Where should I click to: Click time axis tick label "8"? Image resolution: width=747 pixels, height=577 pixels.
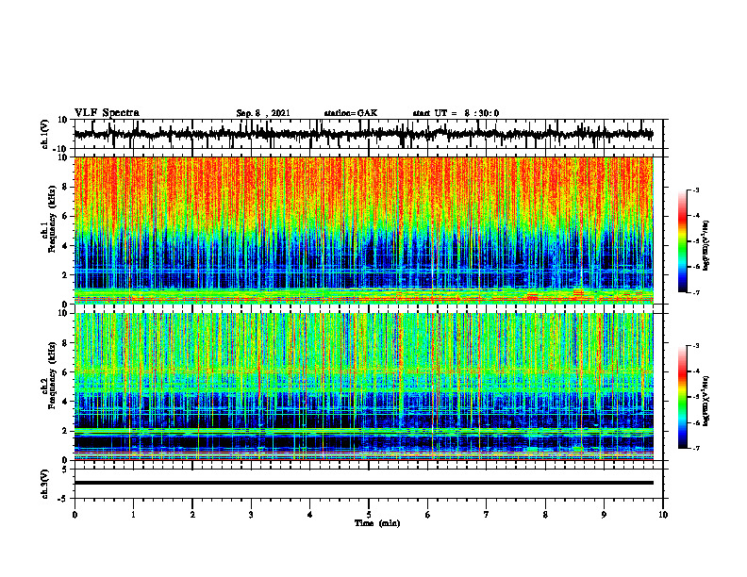coord(545,515)
